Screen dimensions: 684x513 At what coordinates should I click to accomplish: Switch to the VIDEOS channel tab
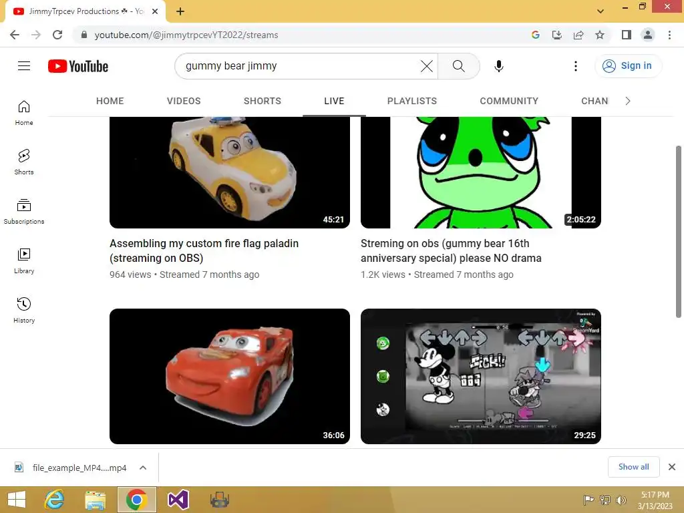pos(184,102)
